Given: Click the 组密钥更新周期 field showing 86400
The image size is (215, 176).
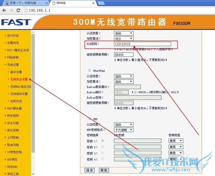Looking at the screenshot, I should tap(124, 55).
